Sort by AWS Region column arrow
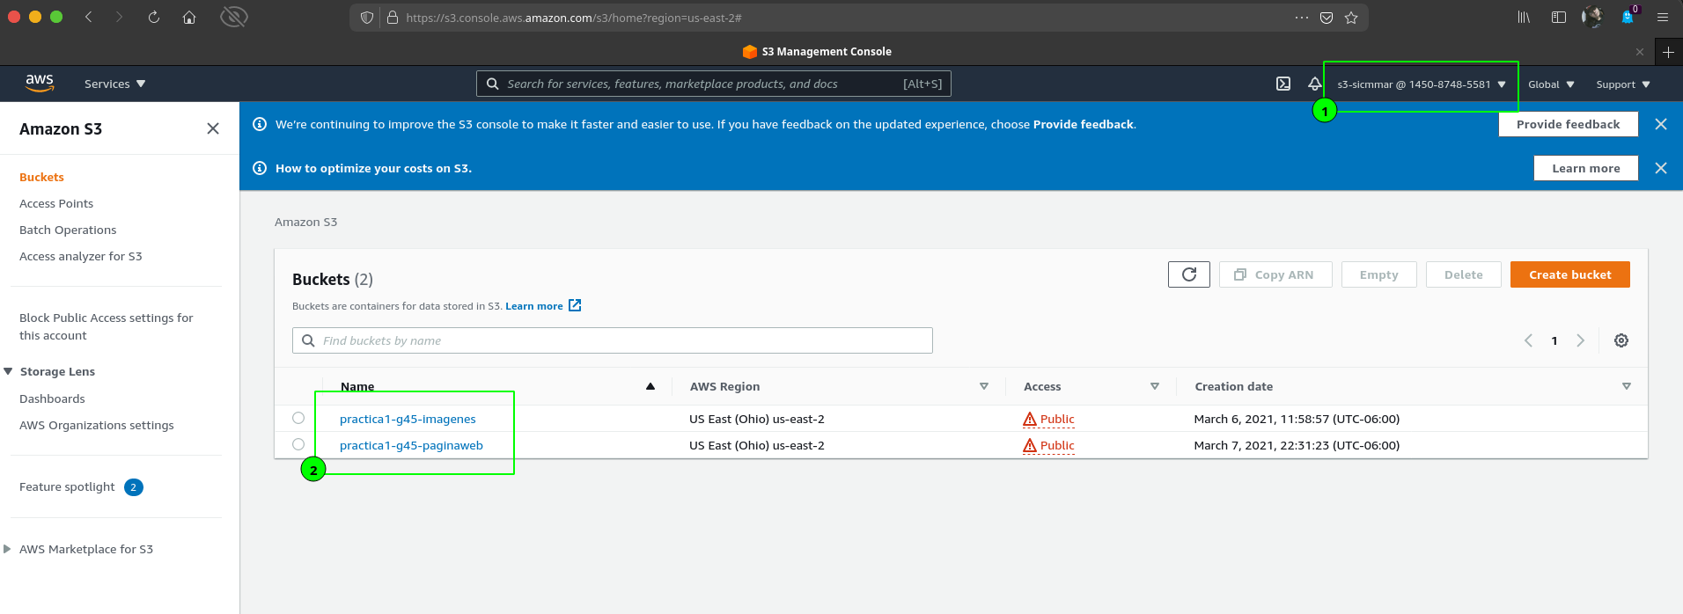This screenshot has height=614, width=1683. click(984, 386)
